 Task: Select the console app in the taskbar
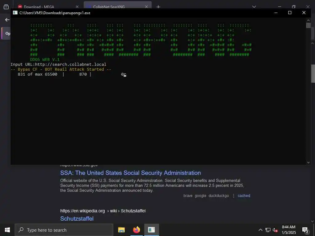tap(151, 230)
